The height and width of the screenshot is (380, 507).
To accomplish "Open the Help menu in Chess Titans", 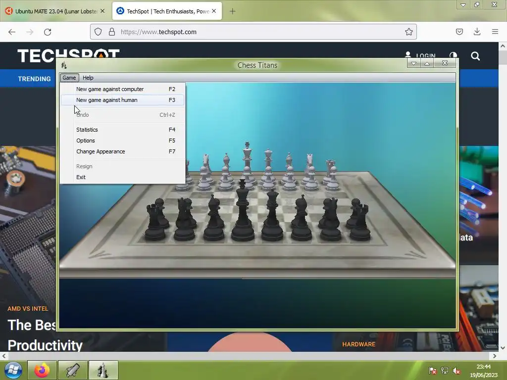I will click(x=88, y=78).
